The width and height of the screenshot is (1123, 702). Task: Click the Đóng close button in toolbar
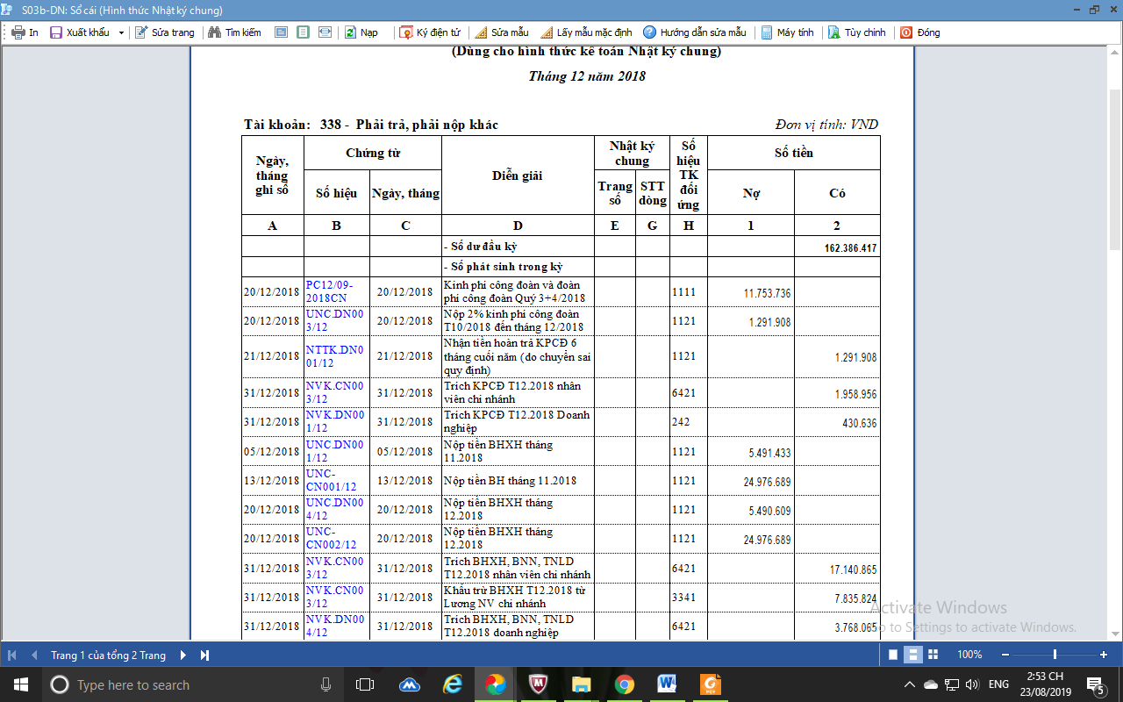coord(919,32)
